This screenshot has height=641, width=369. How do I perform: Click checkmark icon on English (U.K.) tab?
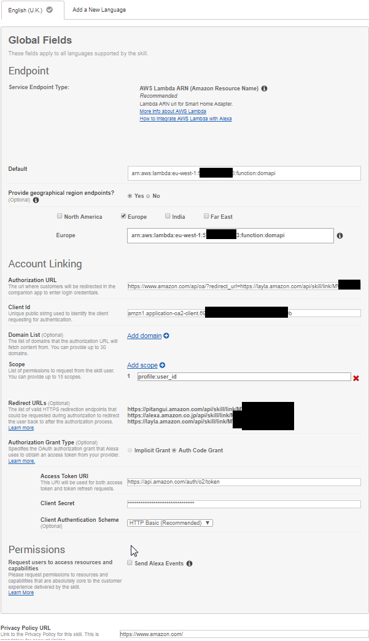tap(49, 10)
